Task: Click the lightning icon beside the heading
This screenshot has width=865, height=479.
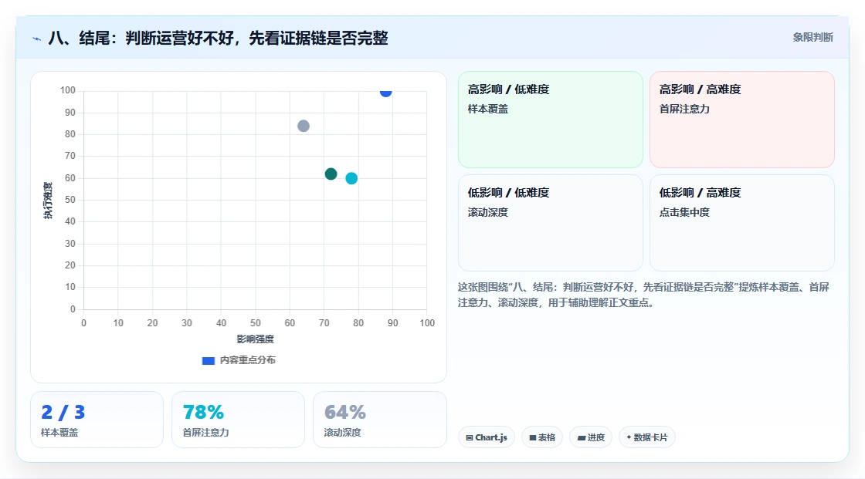Action: point(36,39)
